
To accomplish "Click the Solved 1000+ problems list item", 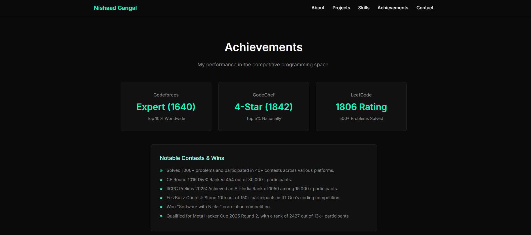I will point(250,170).
